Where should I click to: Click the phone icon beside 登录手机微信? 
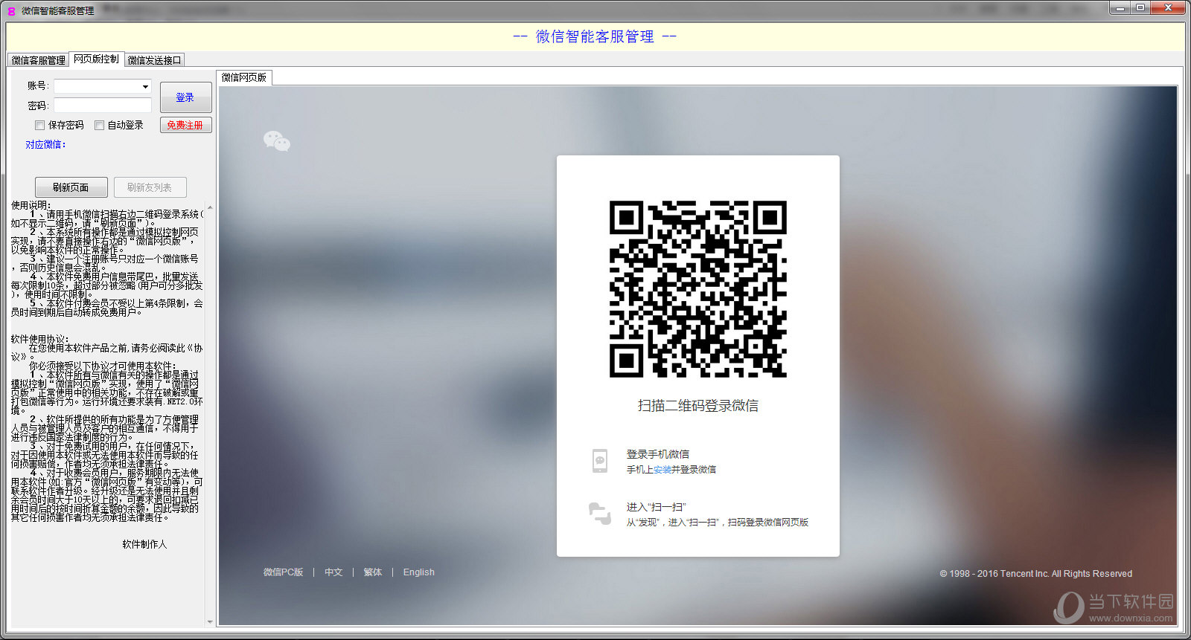(x=599, y=461)
